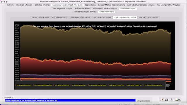Select Training Data Future Estimate tab
This screenshot has width=187, height=105.
125,17
